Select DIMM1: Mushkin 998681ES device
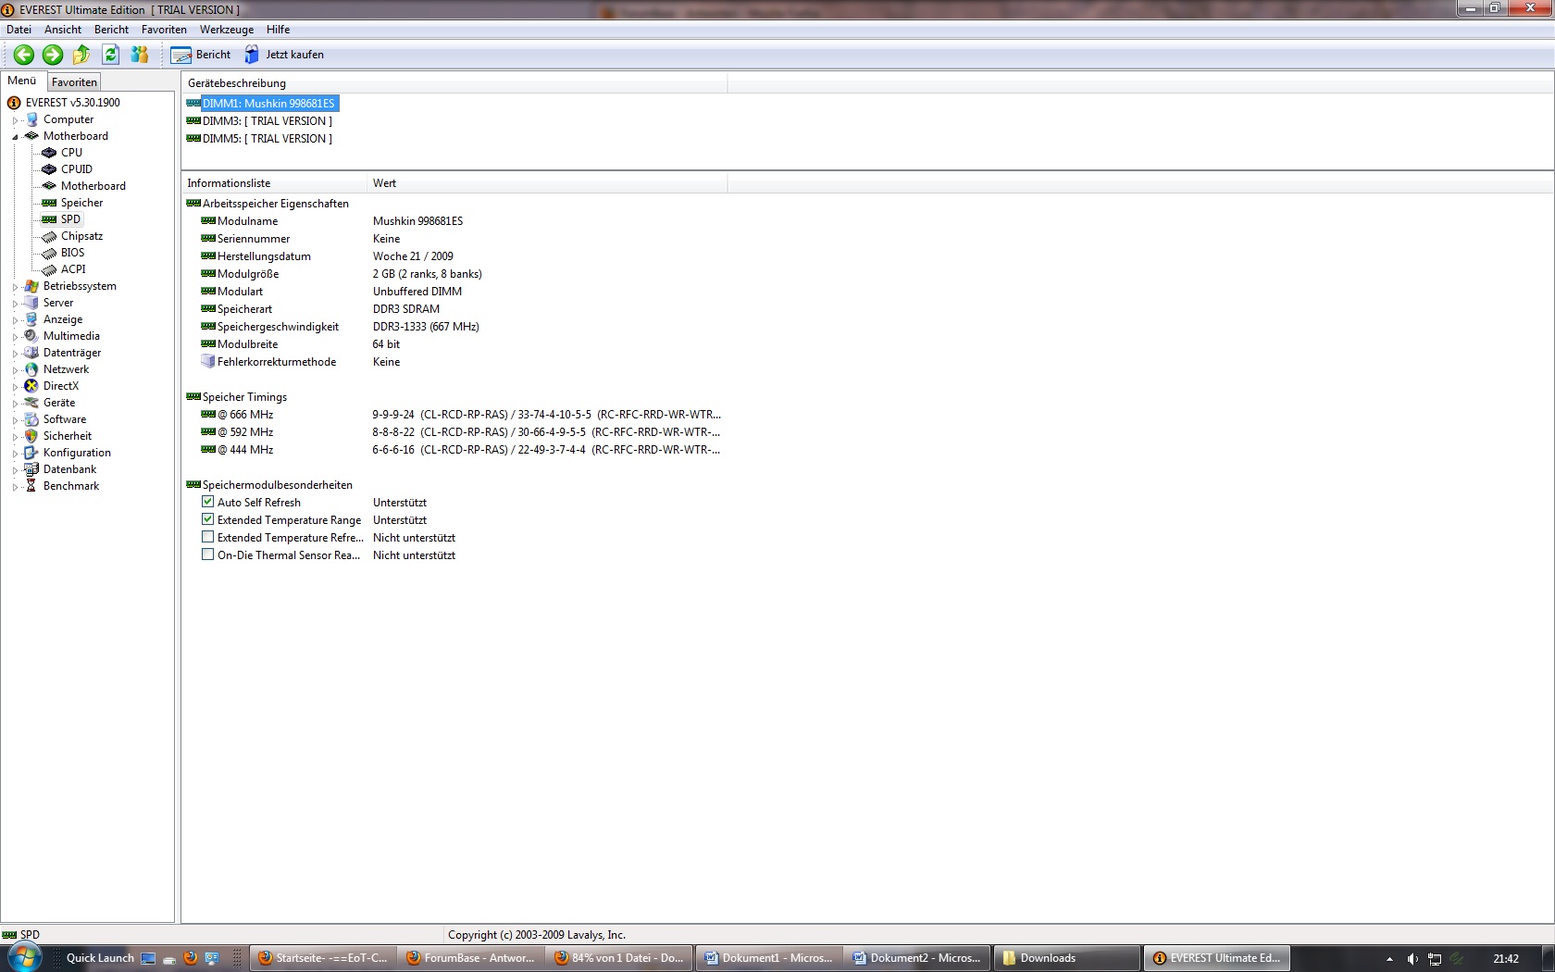 click(268, 104)
